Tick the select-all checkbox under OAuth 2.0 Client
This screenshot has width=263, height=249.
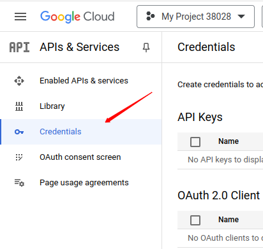195,220
